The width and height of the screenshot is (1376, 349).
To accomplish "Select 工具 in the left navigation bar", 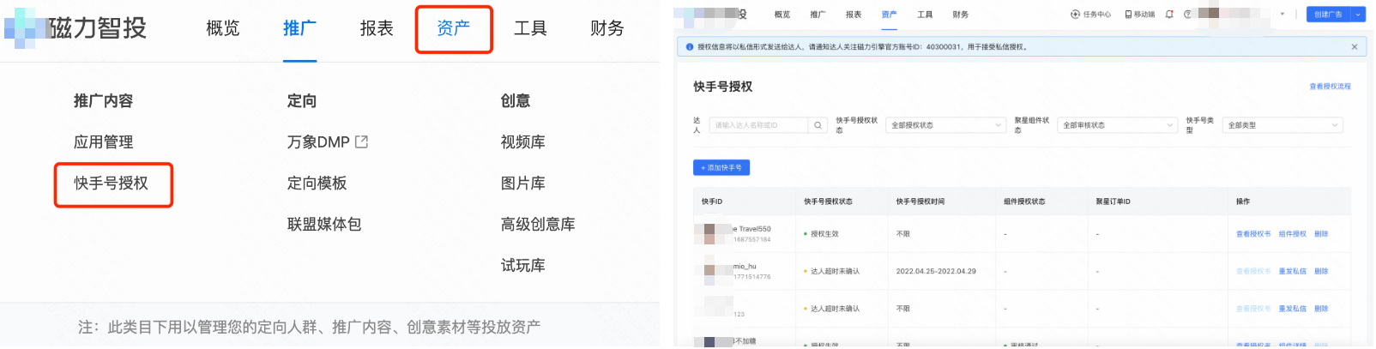I will point(530,28).
